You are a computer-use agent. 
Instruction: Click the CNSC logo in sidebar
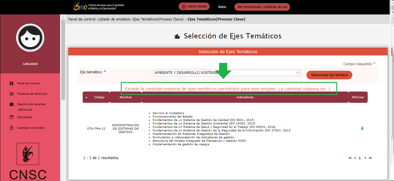(x=28, y=162)
